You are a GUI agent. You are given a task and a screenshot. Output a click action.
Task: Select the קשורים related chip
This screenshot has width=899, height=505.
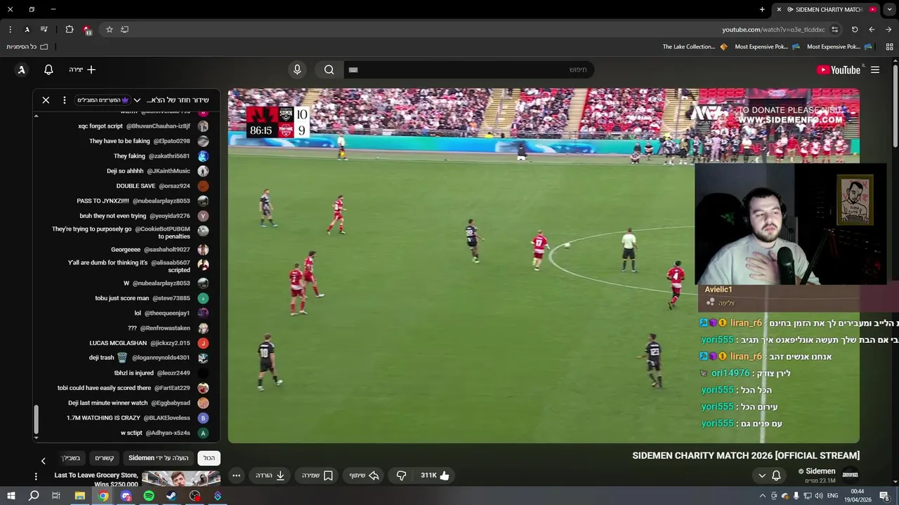tap(105, 458)
